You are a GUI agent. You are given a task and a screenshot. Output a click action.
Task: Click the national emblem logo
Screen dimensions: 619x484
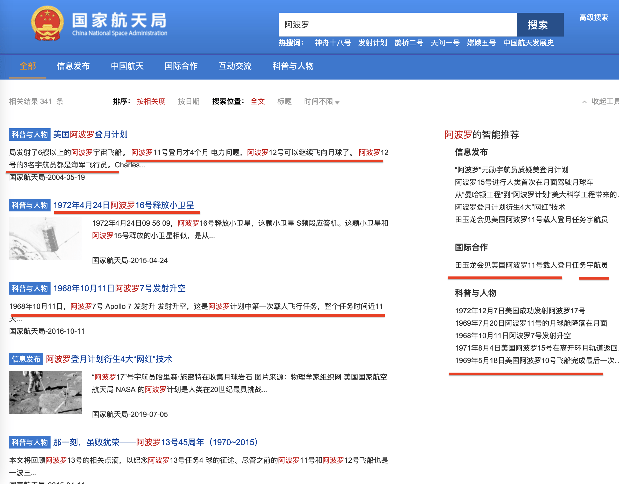click(47, 23)
